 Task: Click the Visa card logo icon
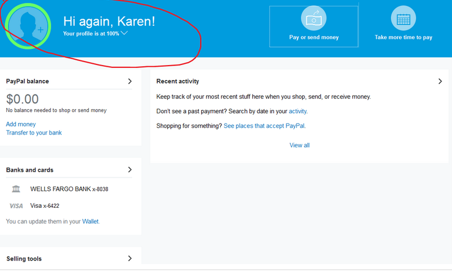[x=16, y=206]
